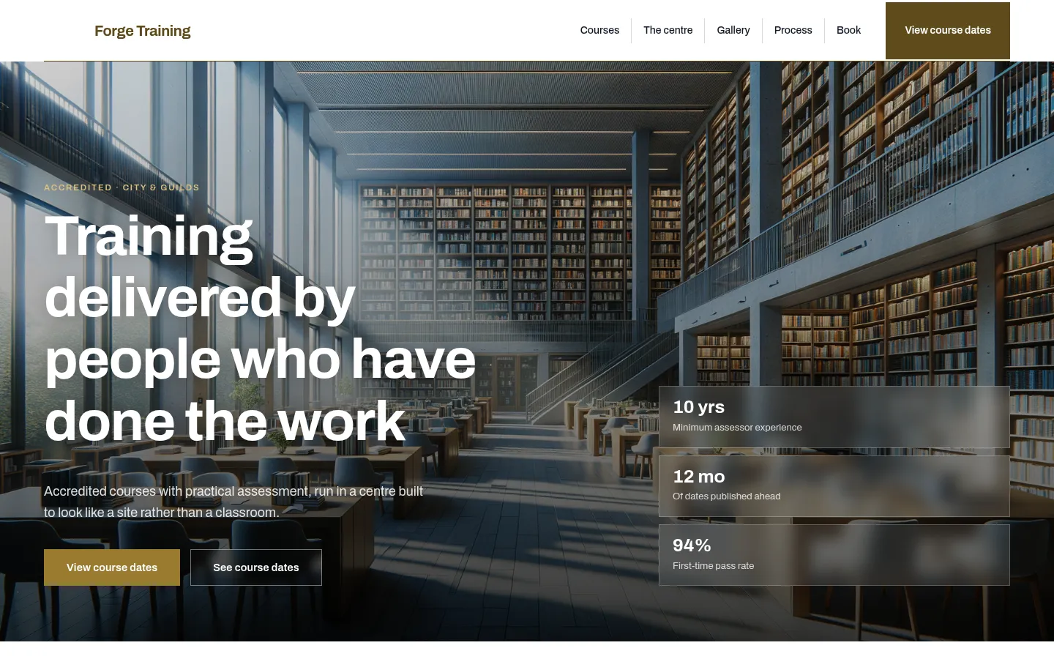Click the 94% first-time pass rate card

(834, 555)
